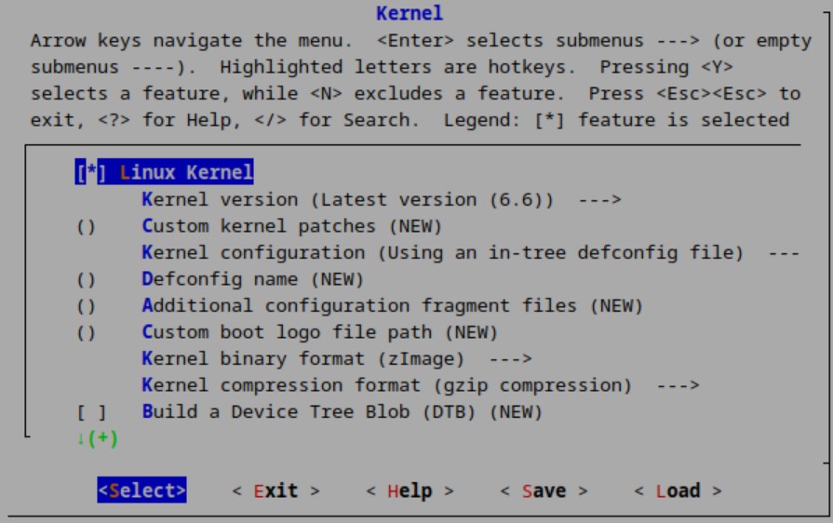Viewport: 833px width, 523px height.
Task: Click Custom boot logo file path field
Action: 87,332
